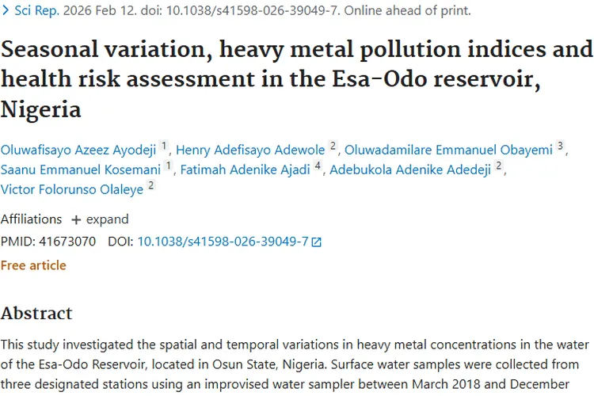Open Fatimah Adenike Ajadi author link
Screen dimensions: 594x396
pos(245,169)
